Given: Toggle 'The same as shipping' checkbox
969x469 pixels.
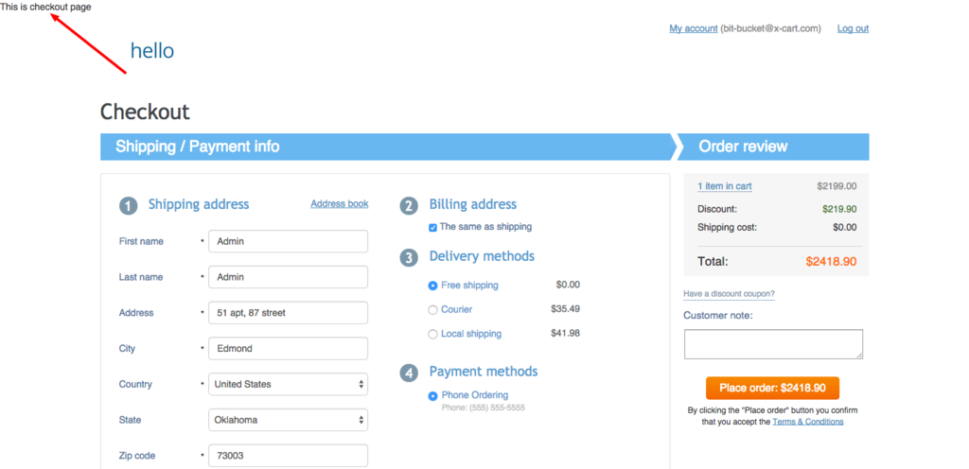Looking at the screenshot, I should [433, 228].
